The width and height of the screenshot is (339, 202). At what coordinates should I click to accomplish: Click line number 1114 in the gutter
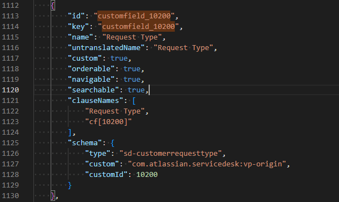click(x=11, y=26)
